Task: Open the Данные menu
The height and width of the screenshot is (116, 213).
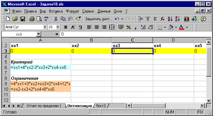Action: tap(104, 11)
